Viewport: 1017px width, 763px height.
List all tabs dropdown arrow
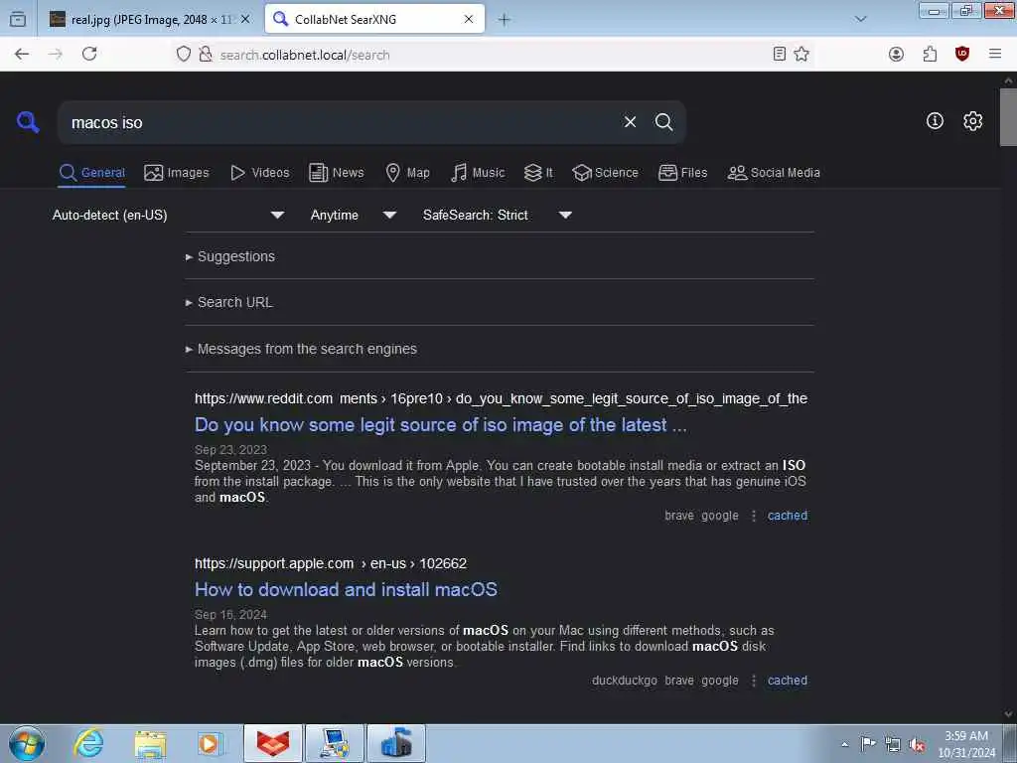tap(861, 20)
